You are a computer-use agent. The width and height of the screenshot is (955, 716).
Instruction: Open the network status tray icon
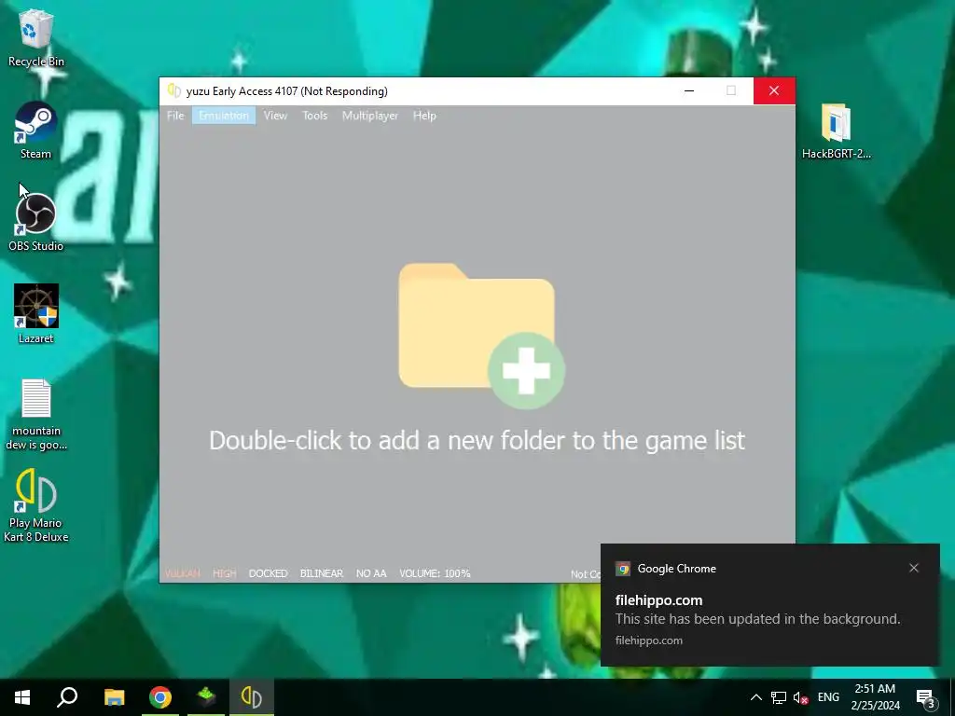pos(779,697)
